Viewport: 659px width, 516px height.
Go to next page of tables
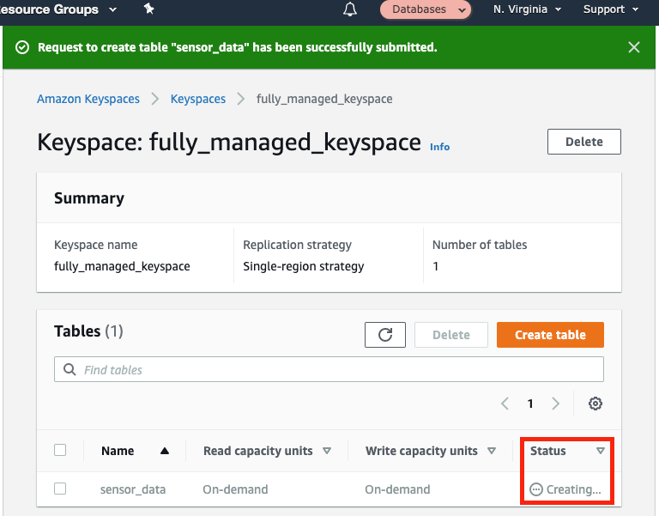[x=556, y=404]
